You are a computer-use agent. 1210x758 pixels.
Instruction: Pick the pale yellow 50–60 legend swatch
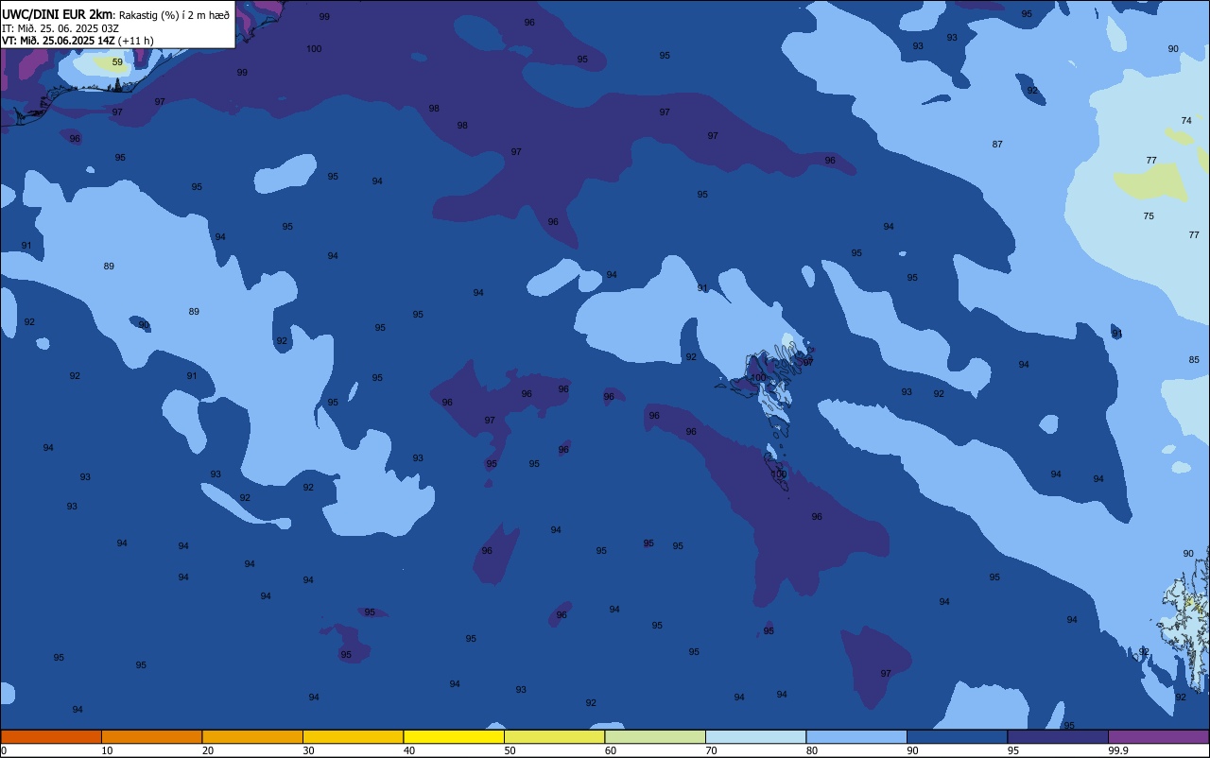[554, 736]
